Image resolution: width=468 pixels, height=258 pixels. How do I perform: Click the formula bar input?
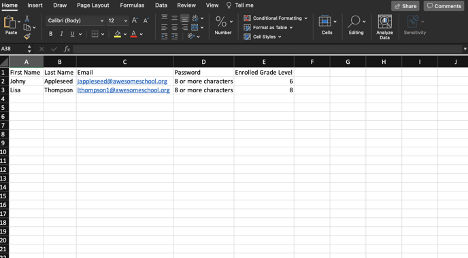(x=267, y=49)
